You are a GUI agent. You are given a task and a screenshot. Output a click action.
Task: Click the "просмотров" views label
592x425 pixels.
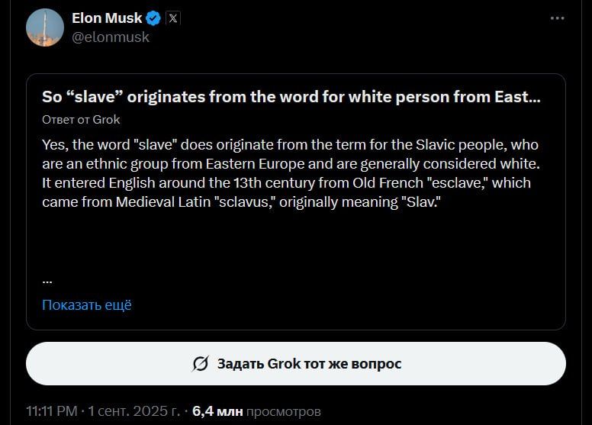pos(283,411)
